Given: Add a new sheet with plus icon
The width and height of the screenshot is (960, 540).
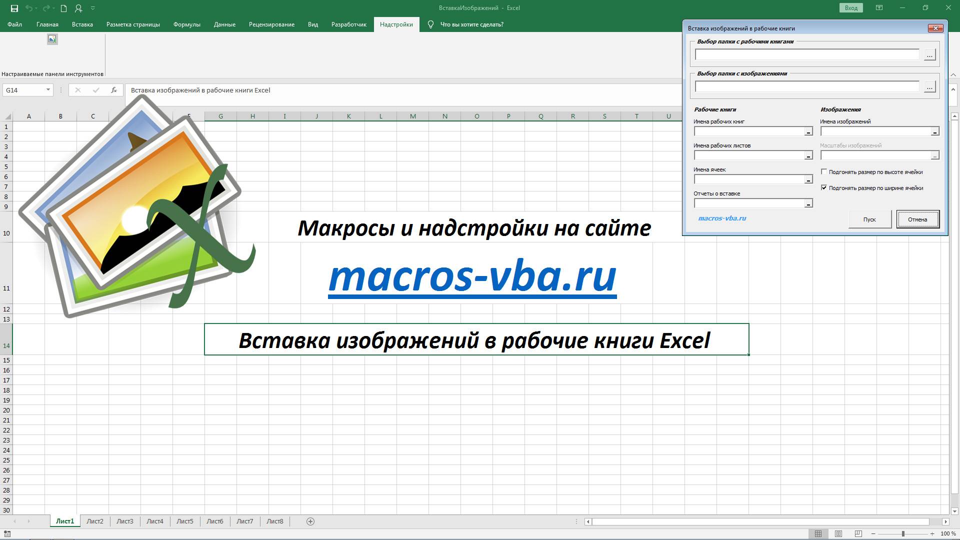Looking at the screenshot, I should click(x=310, y=521).
